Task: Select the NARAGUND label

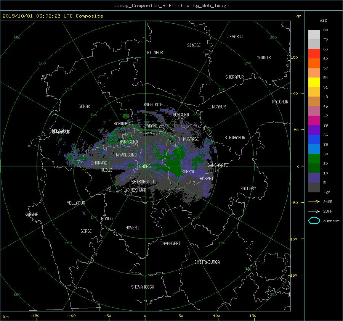Action: [x=129, y=142]
